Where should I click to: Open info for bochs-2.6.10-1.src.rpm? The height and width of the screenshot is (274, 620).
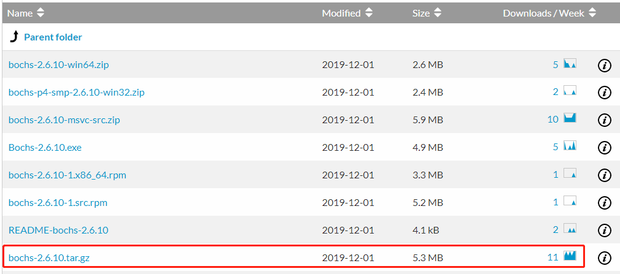pyautogui.click(x=604, y=203)
